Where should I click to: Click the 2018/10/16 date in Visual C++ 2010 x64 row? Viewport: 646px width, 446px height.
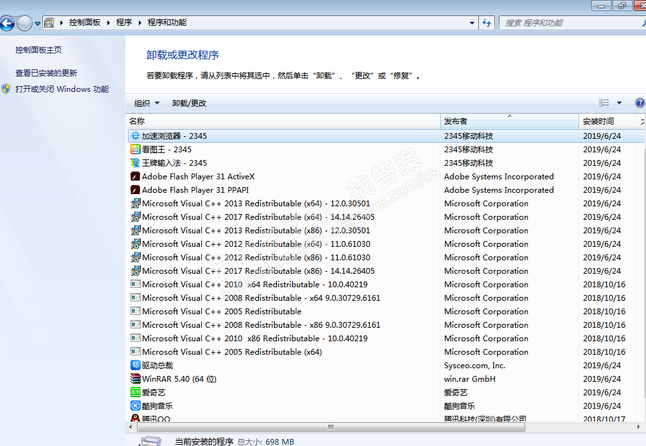click(x=604, y=285)
